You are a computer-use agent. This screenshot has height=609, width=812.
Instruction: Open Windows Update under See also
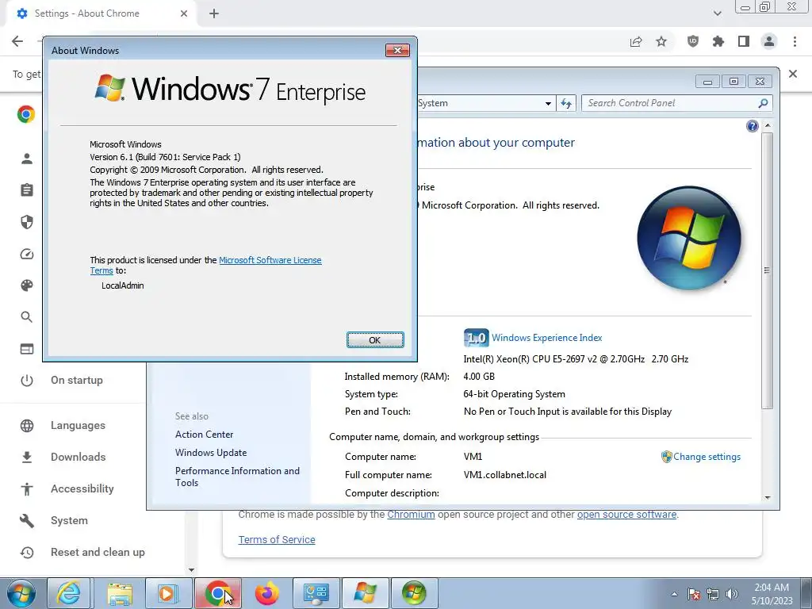pyautogui.click(x=211, y=453)
